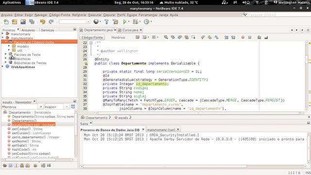Open the Arquivo menu
The width and height of the screenshot is (311, 175).
pos(7,15)
